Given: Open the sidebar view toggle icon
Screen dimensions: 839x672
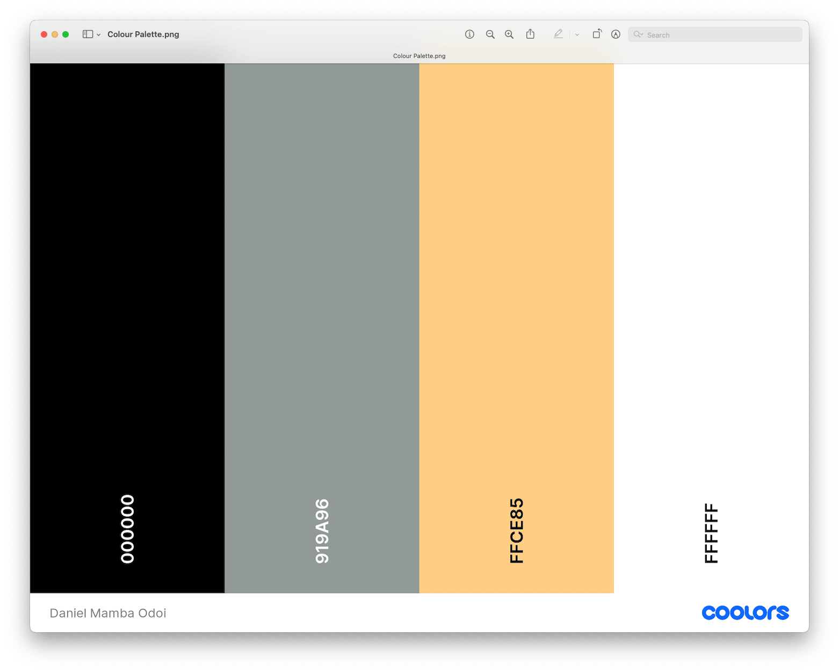Looking at the screenshot, I should pos(88,34).
